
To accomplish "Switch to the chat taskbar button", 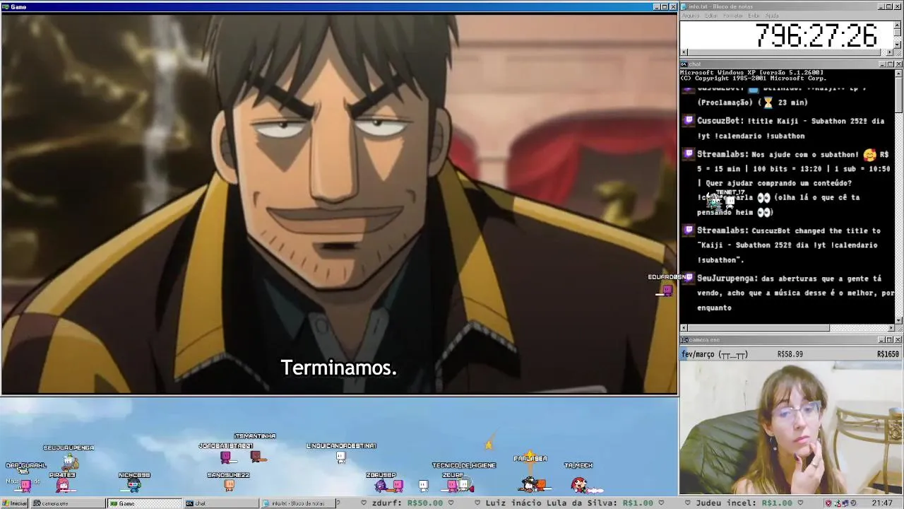I will [x=220, y=503].
